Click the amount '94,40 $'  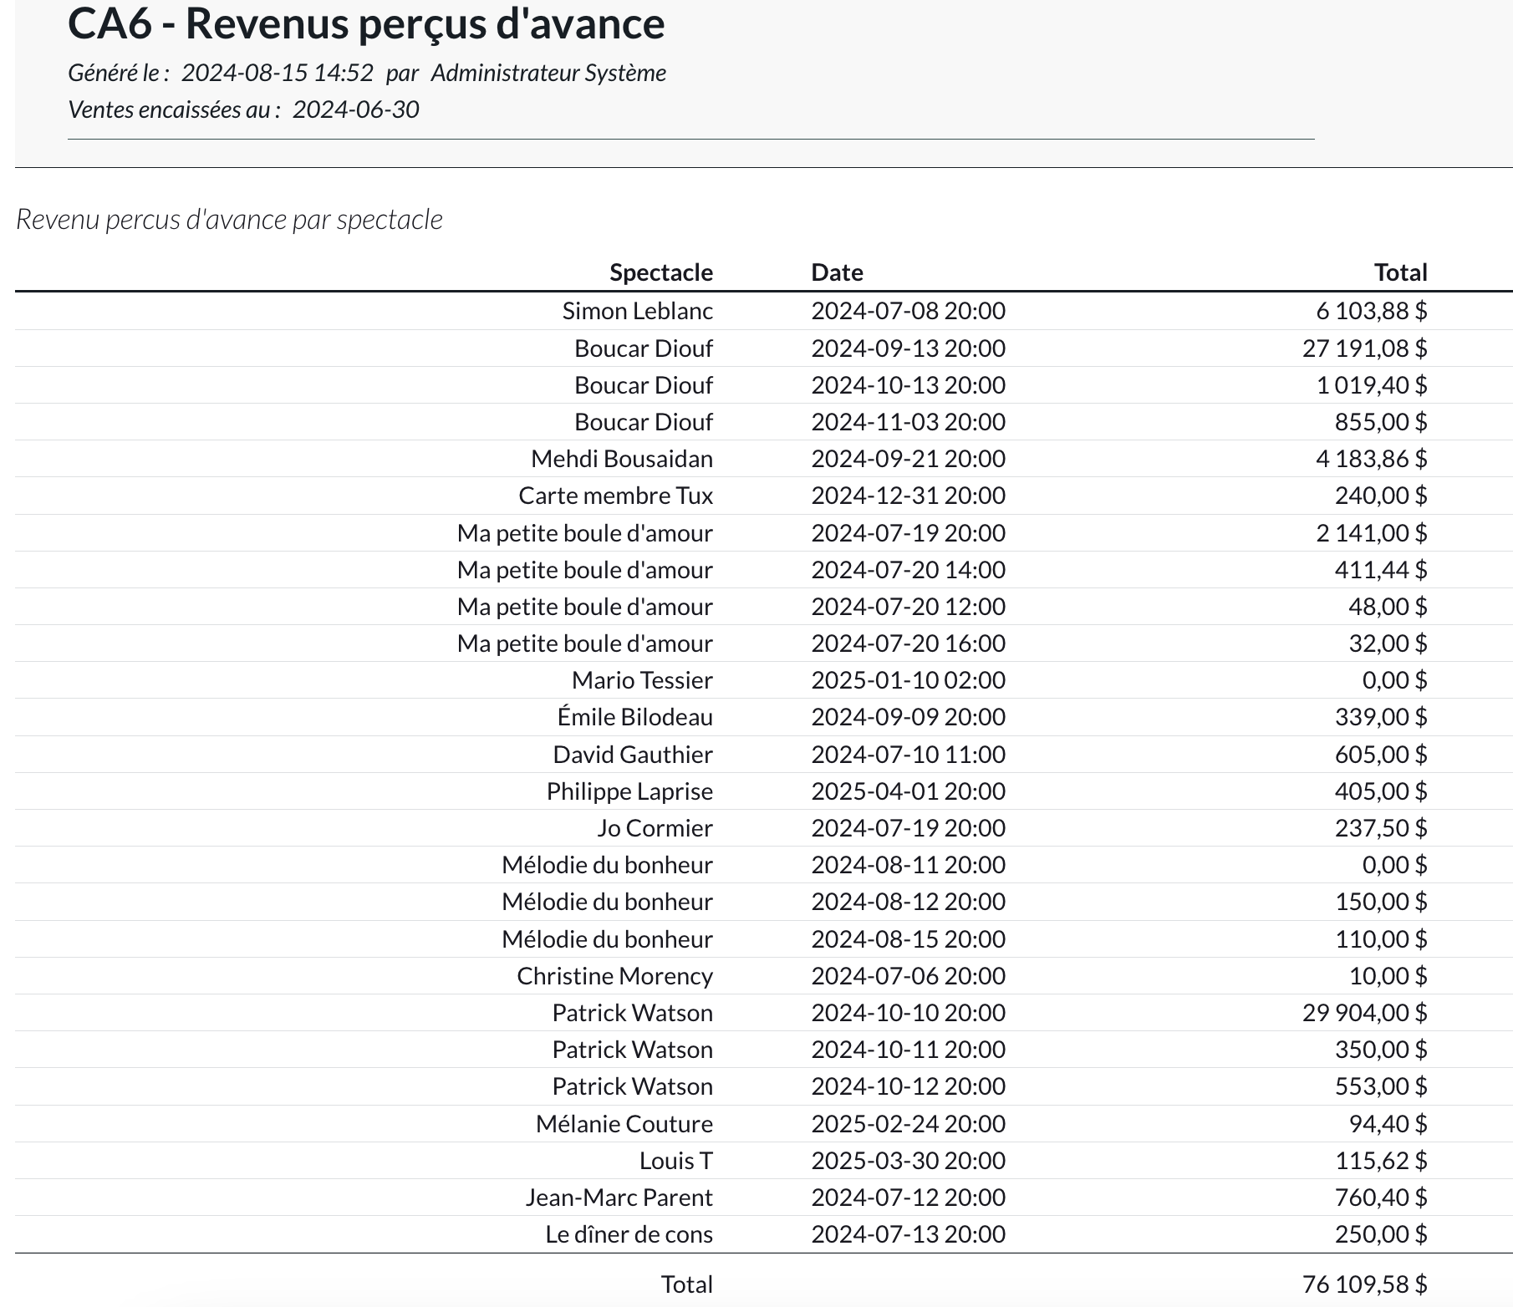click(1388, 1124)
